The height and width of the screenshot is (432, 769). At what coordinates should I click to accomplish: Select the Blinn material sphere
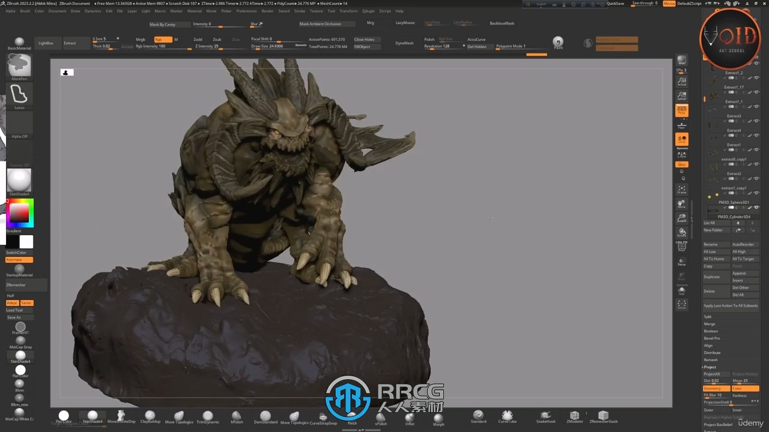19,385
